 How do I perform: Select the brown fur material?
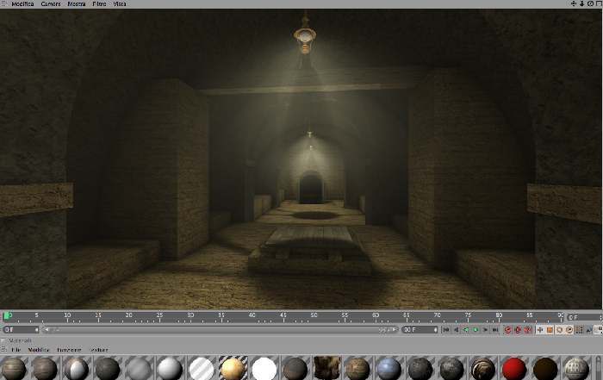[326, 368]
